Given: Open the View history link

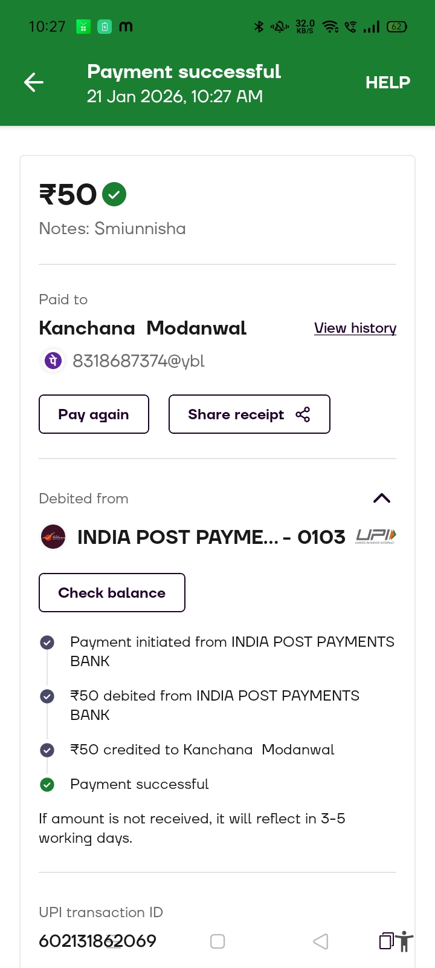Looking at the screenshot, I should click(355, 328).
